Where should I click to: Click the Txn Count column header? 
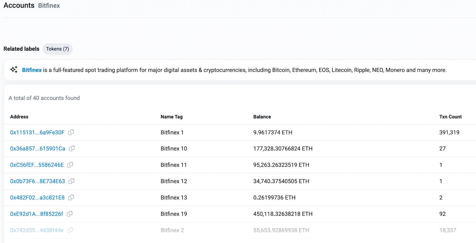click(450, 117)
